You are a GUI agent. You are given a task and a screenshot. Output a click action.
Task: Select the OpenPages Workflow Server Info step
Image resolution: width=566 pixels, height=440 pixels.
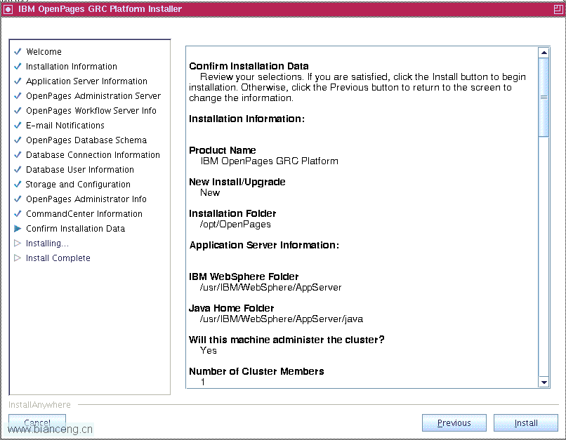91,111
